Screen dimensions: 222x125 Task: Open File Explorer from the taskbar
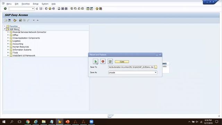[44, 122]
